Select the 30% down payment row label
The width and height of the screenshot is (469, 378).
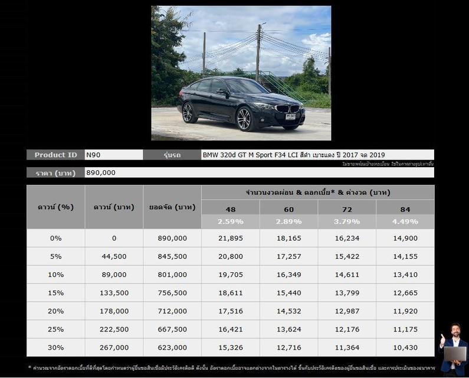coord(55,347)
